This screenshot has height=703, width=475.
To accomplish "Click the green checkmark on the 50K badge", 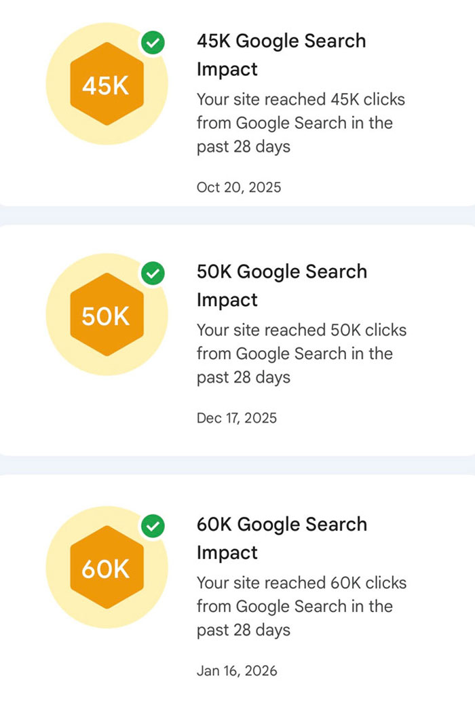I will click(153, 274).
